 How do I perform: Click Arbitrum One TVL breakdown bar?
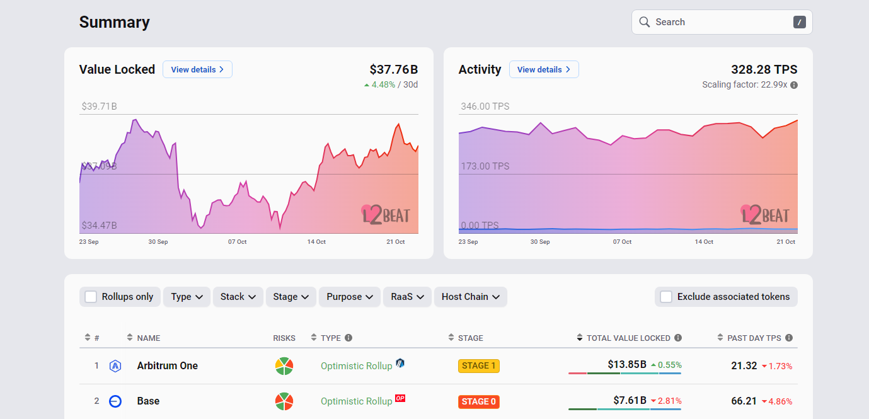pyautogui.click(x=624, y=374)
